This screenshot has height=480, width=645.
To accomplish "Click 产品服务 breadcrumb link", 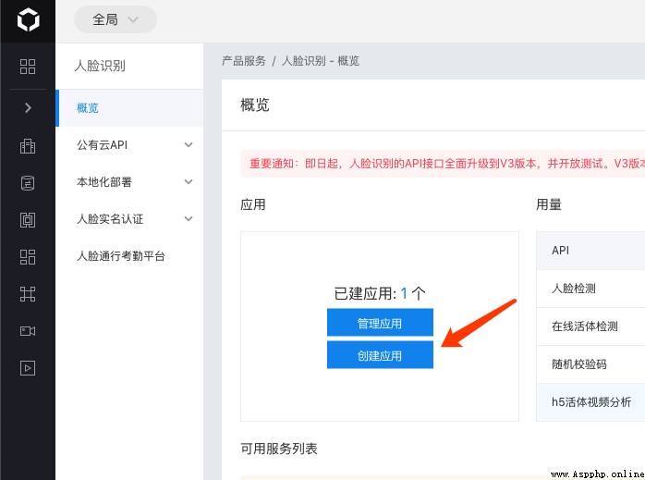I will pyautogui.click(x=244, y=61).
